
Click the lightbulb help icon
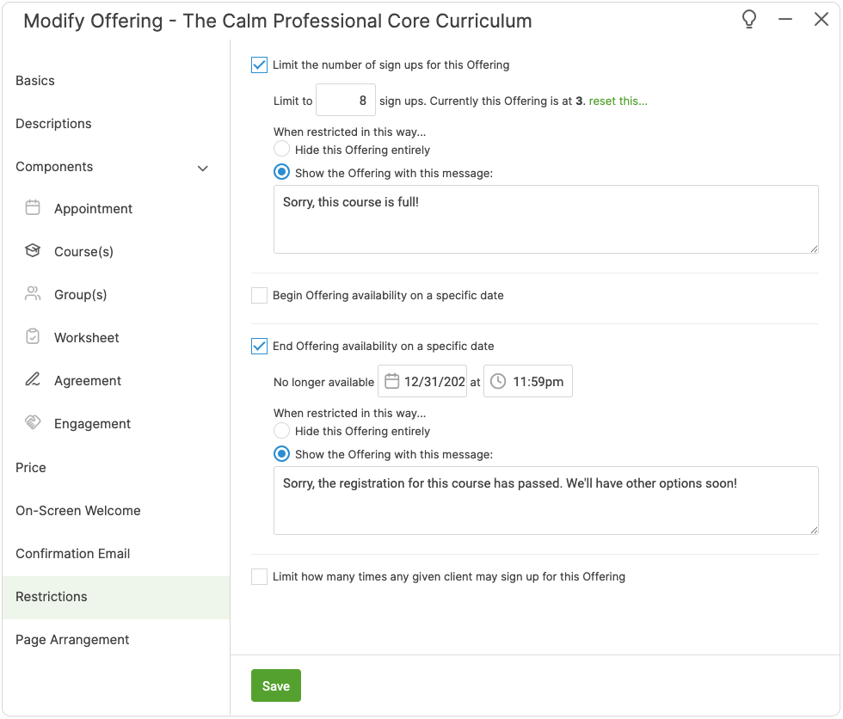tap(749, 20)
